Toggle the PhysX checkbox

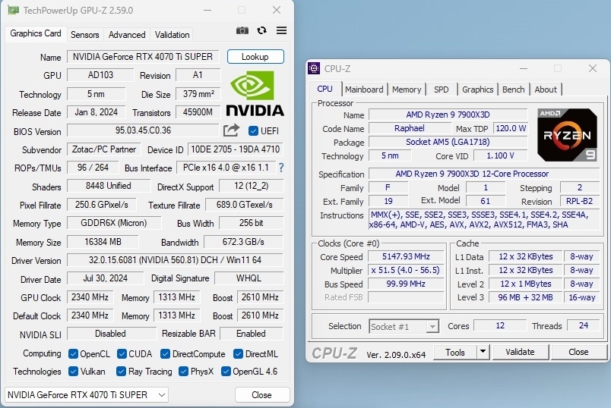click(x=183, y=372)
